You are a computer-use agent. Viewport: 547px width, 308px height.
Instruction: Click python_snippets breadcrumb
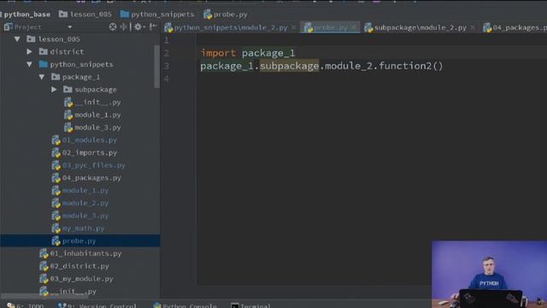pos(157,15)
